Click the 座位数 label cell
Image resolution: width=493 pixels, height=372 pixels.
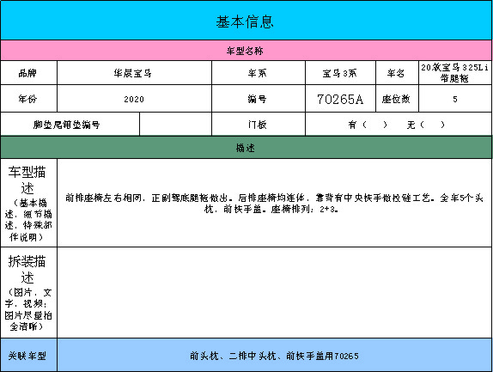pyautogui.click(x=397, y=99)
